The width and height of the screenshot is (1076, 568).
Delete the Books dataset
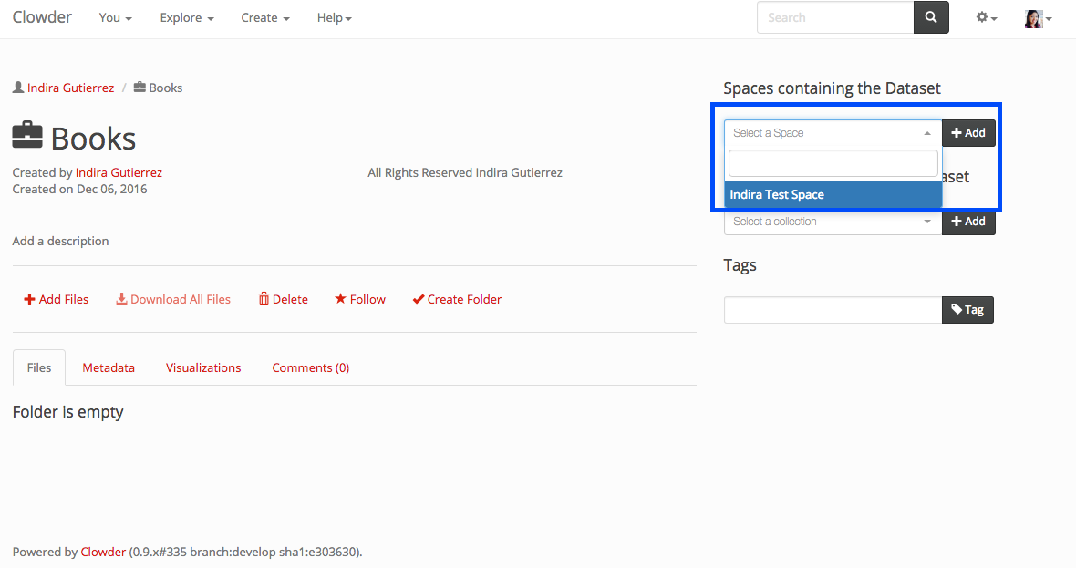[x=284, y=299]
